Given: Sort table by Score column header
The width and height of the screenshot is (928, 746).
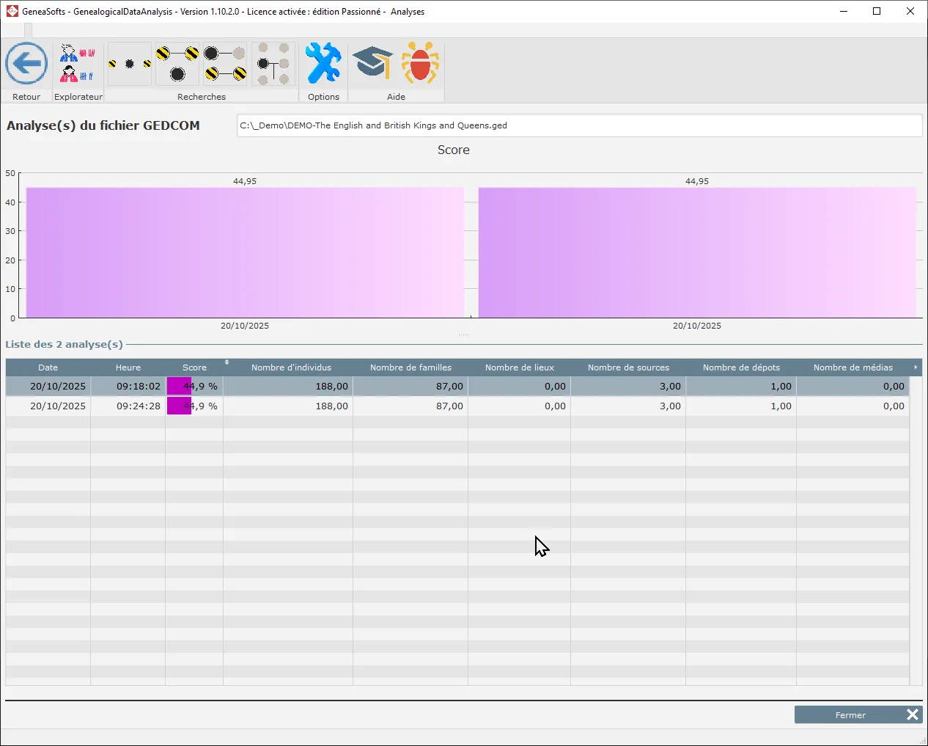Looking at the screenshot, I should pos(194,367).
